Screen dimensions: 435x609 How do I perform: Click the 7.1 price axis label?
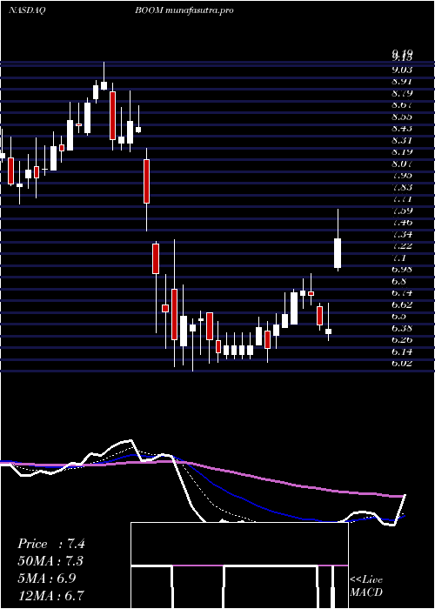click(x=400, y=258)
